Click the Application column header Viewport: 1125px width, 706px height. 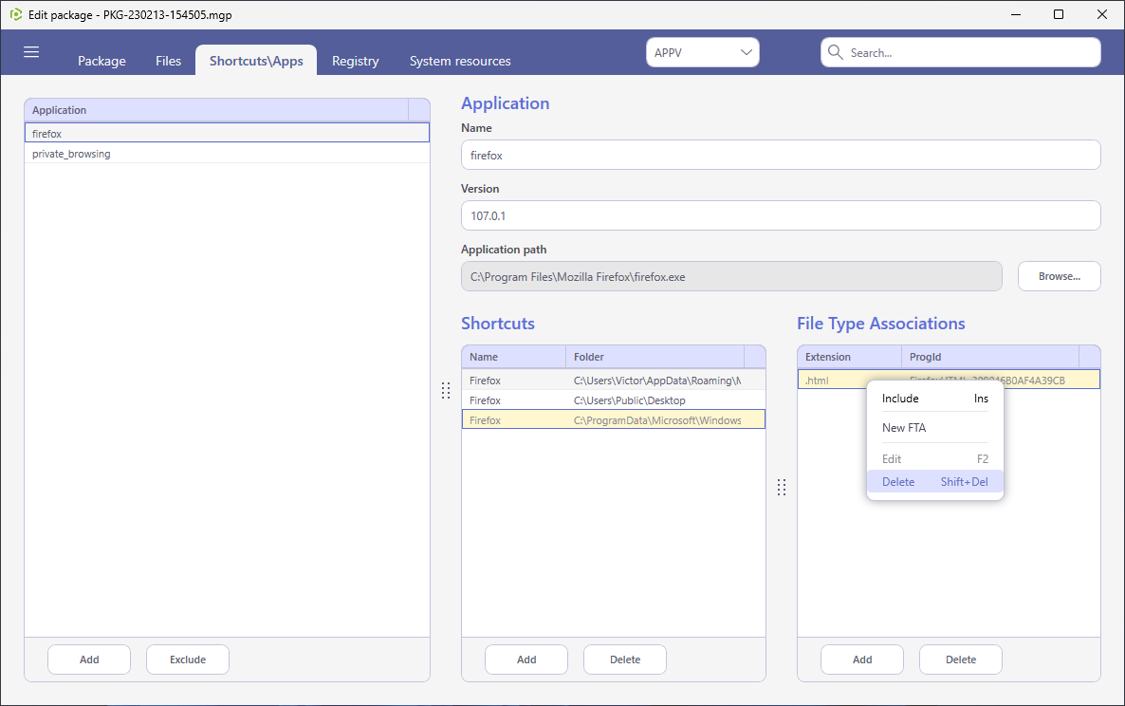point(216,110)
